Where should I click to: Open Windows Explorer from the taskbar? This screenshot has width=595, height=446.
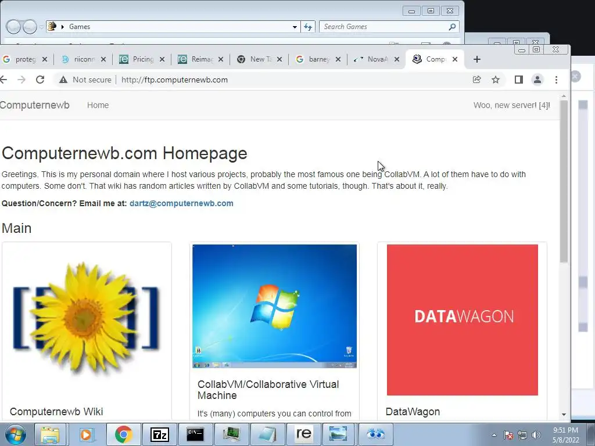pos(50,434)
